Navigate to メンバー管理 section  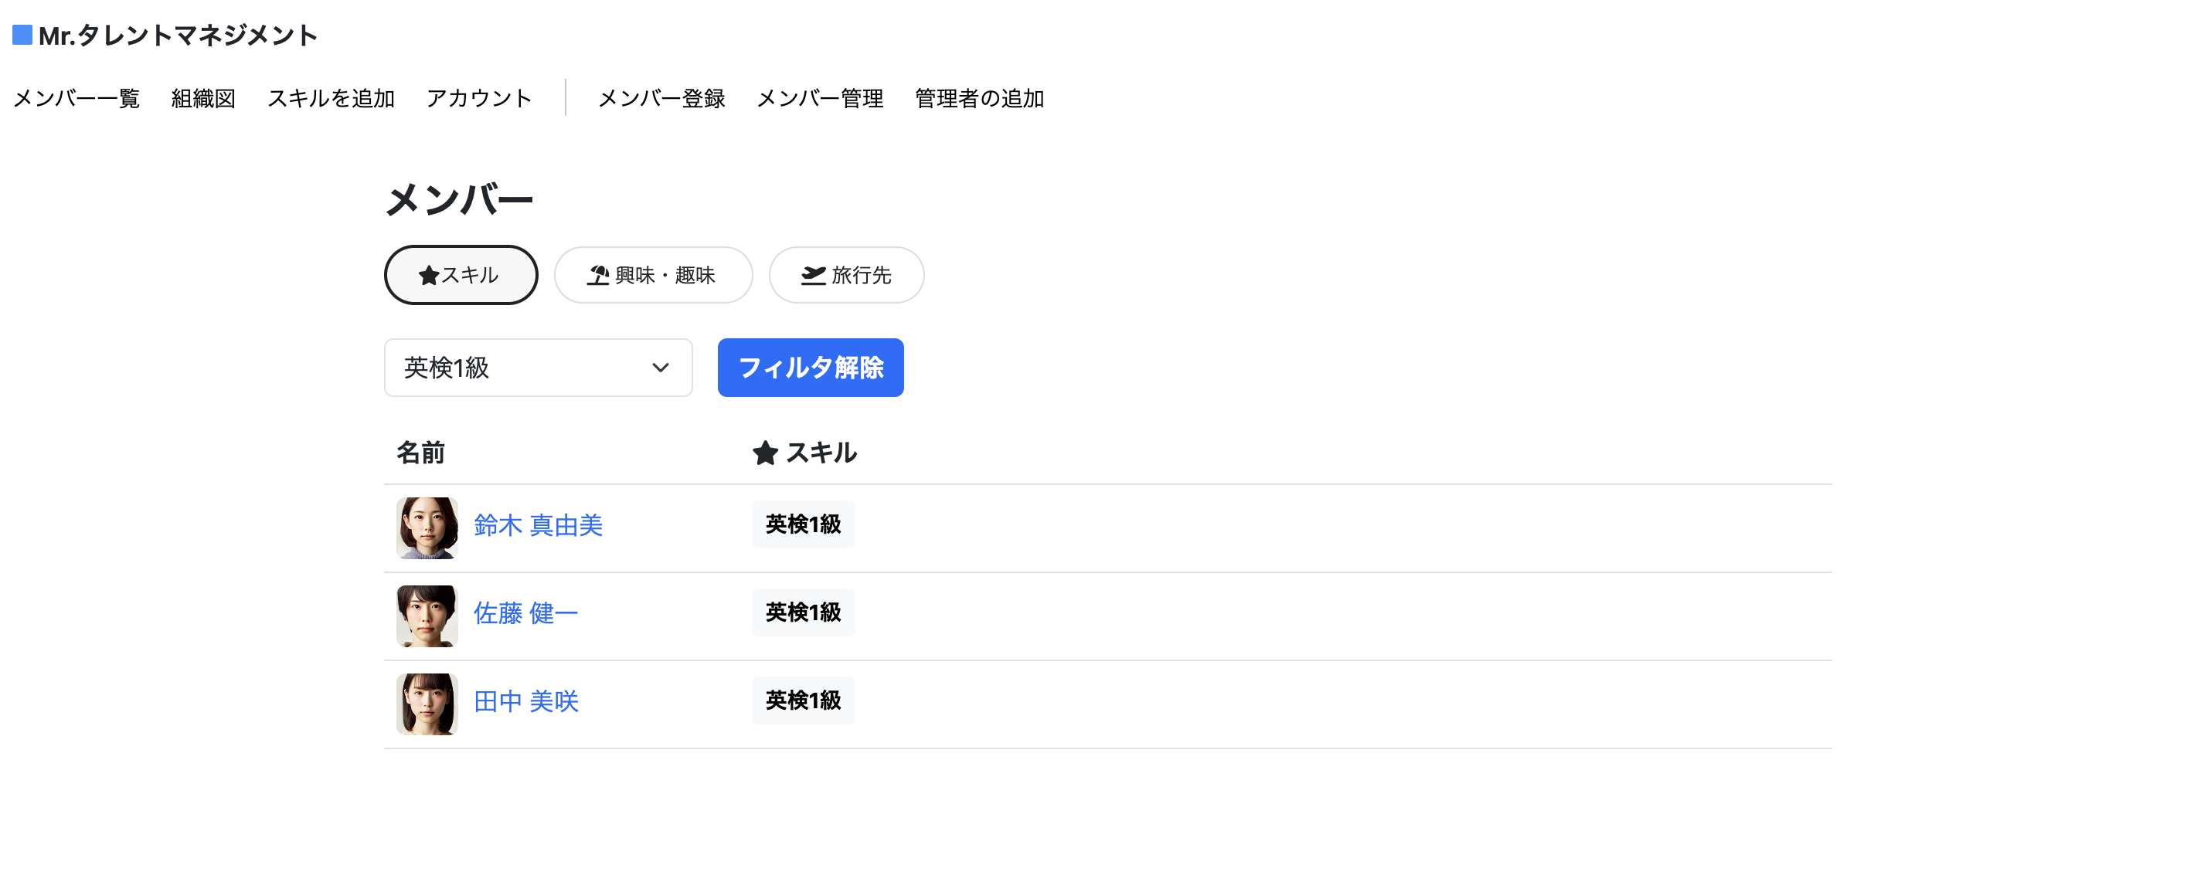coord(821,99)
